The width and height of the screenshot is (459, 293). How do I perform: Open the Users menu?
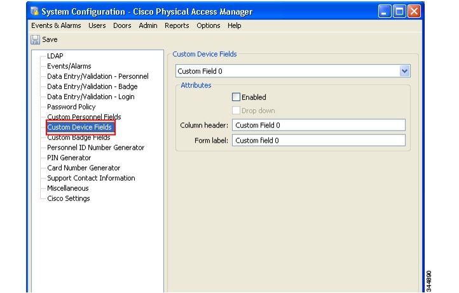tap(97, 25)
